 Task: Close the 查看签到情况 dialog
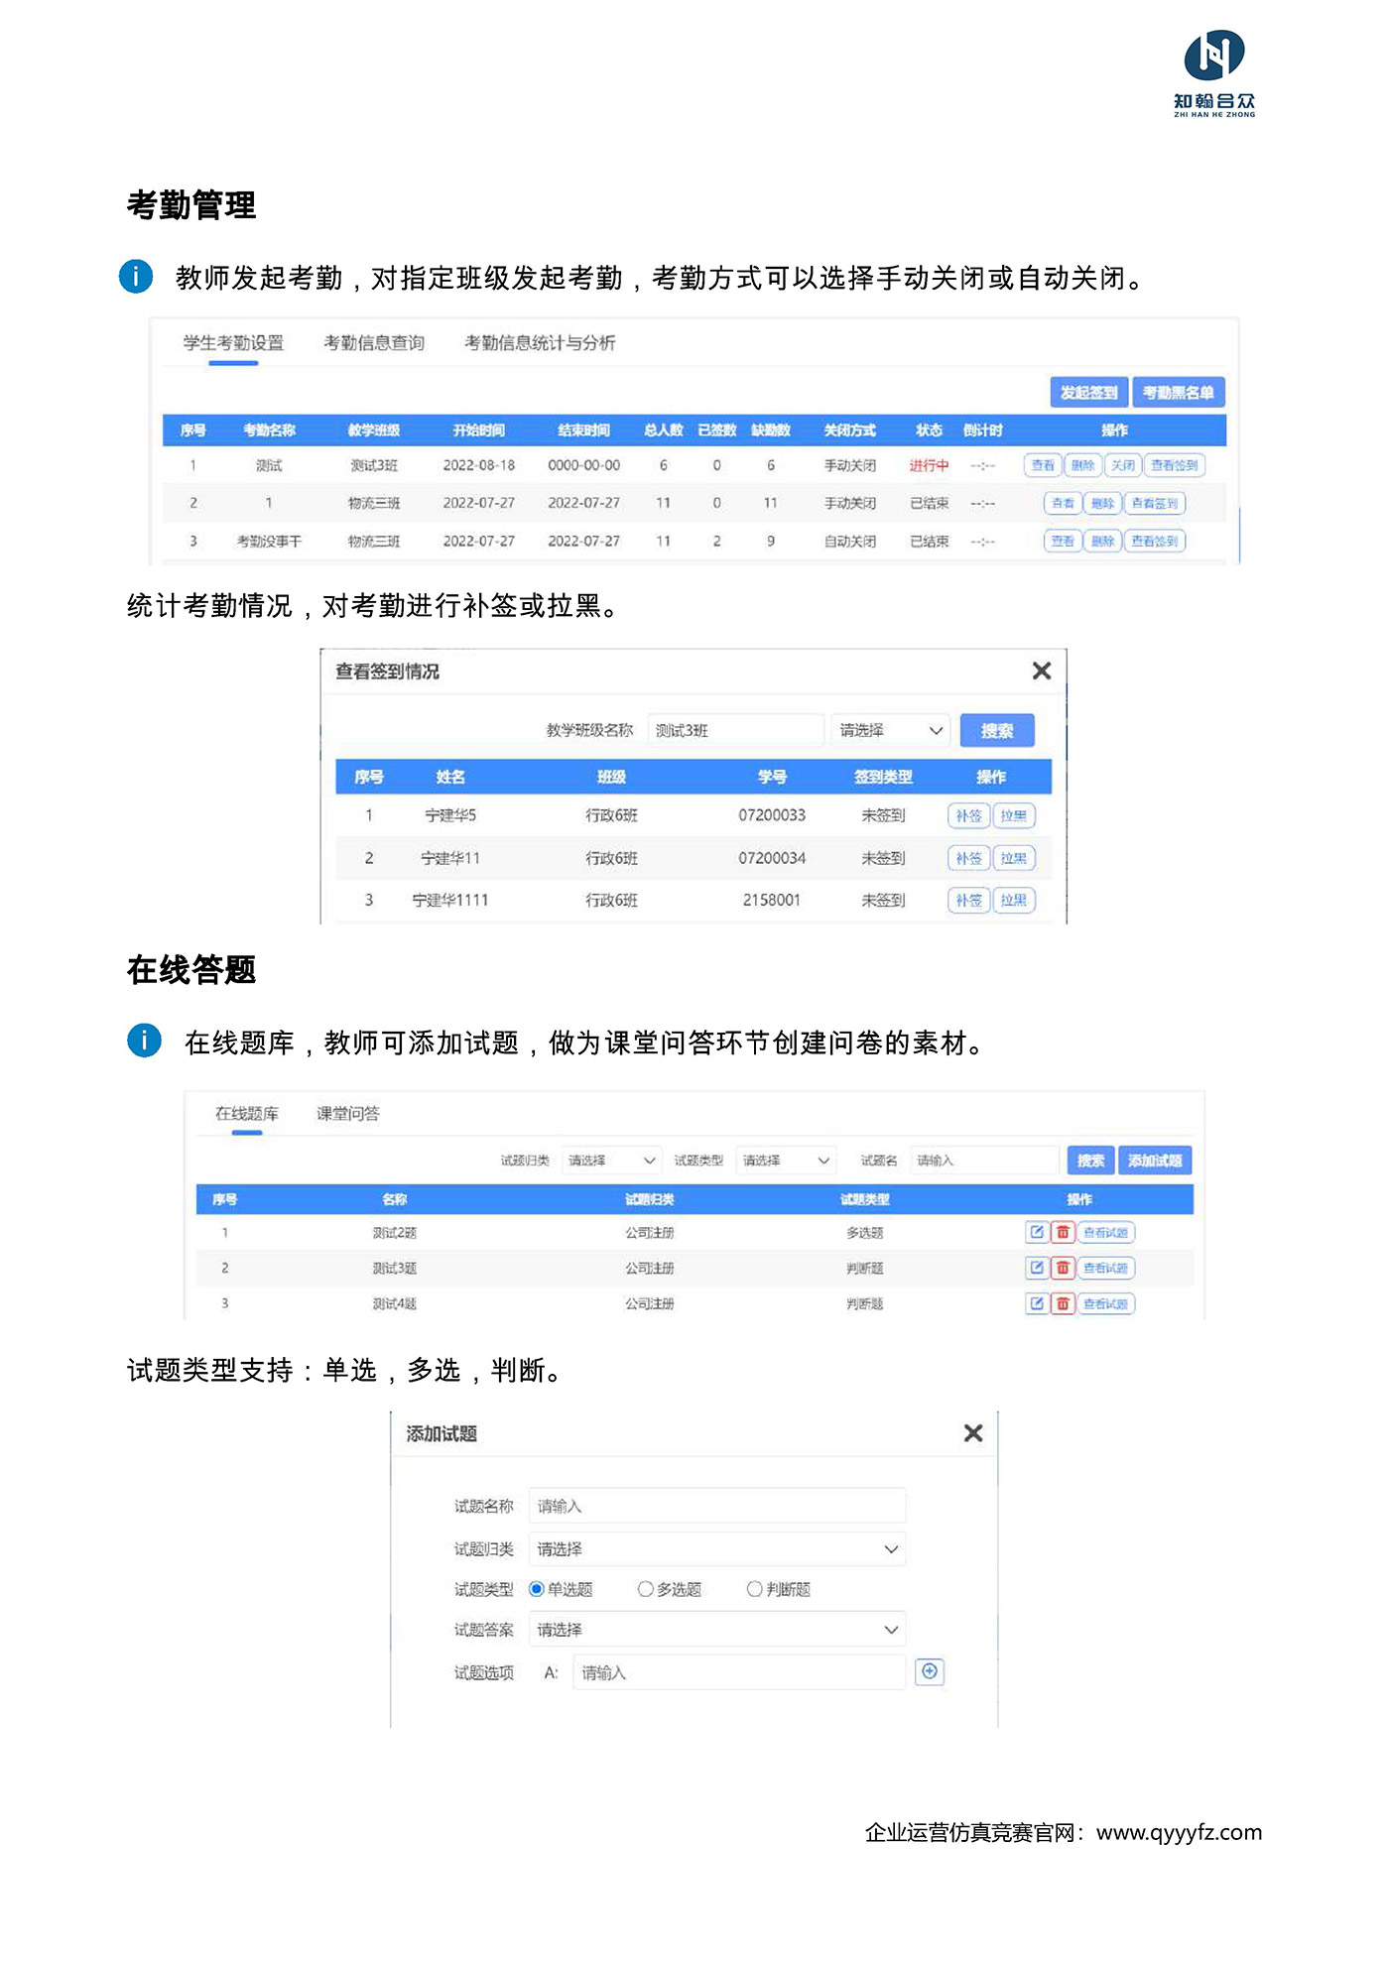tap(1041, 672)
